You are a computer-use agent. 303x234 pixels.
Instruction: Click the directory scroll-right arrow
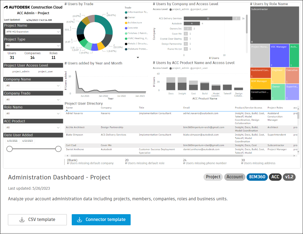click(294, 156)
